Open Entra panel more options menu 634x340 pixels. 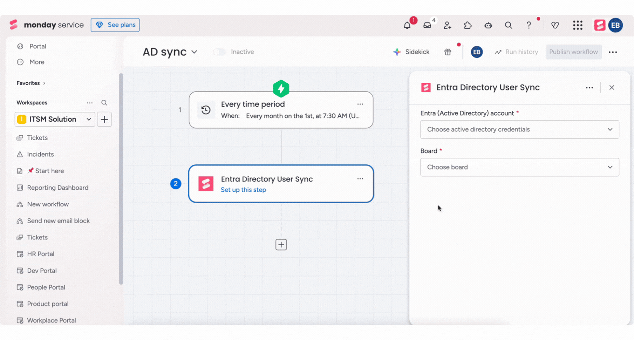click(589, 88)
